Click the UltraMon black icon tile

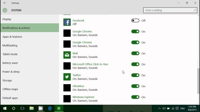pyautogui.click(x=67, y=88)
